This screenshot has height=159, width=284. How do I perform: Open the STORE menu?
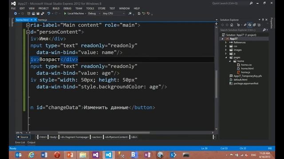[102, 8]
